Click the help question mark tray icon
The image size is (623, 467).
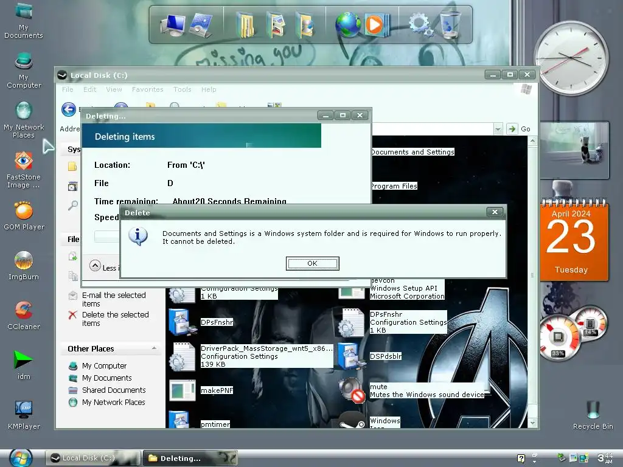(521, 458)
